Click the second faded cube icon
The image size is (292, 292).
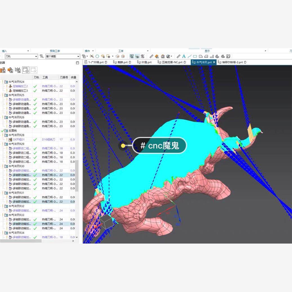point(123,56)
